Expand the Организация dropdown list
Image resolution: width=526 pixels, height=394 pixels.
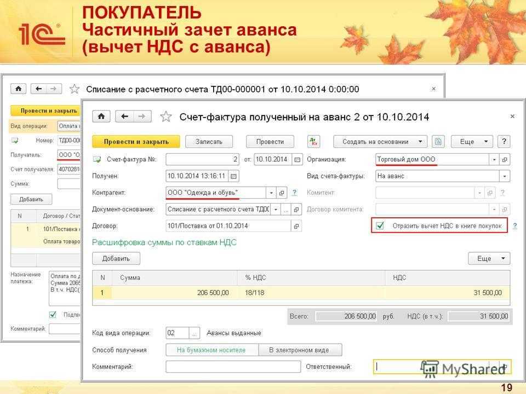click(494, 159)
